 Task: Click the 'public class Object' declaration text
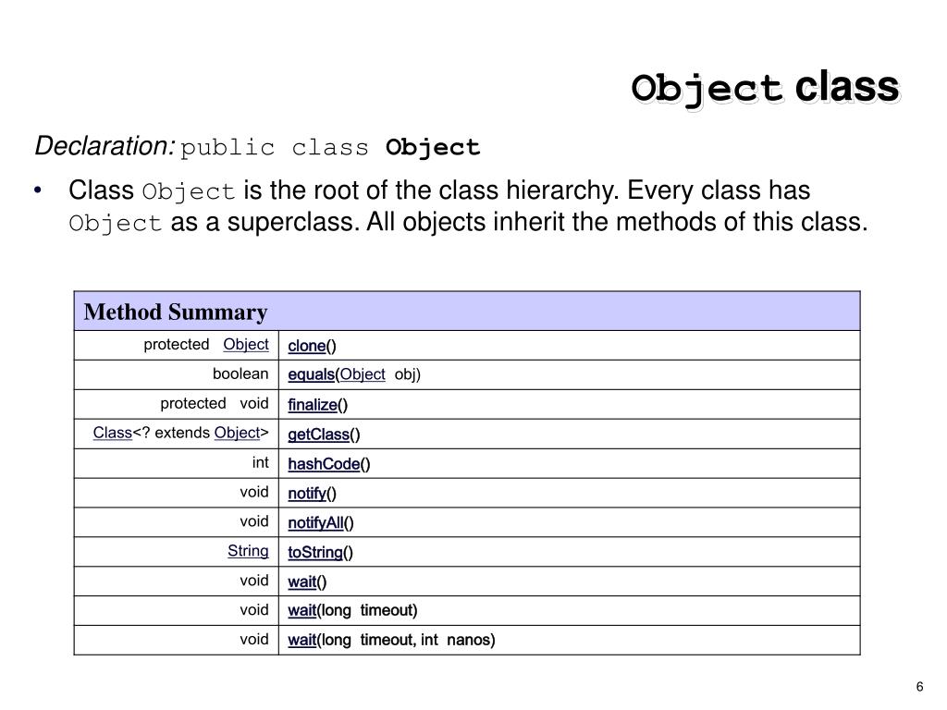click(x=330, y=148)
